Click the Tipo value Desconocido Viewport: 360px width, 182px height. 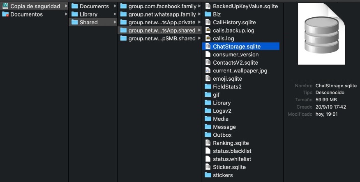(330, 93)
